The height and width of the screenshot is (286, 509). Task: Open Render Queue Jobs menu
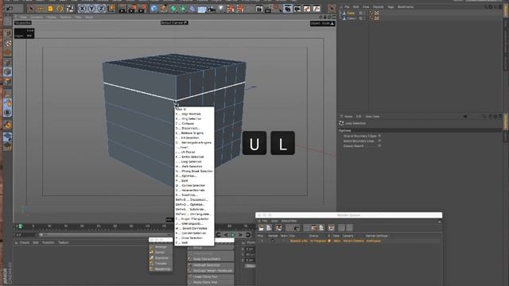274,221
